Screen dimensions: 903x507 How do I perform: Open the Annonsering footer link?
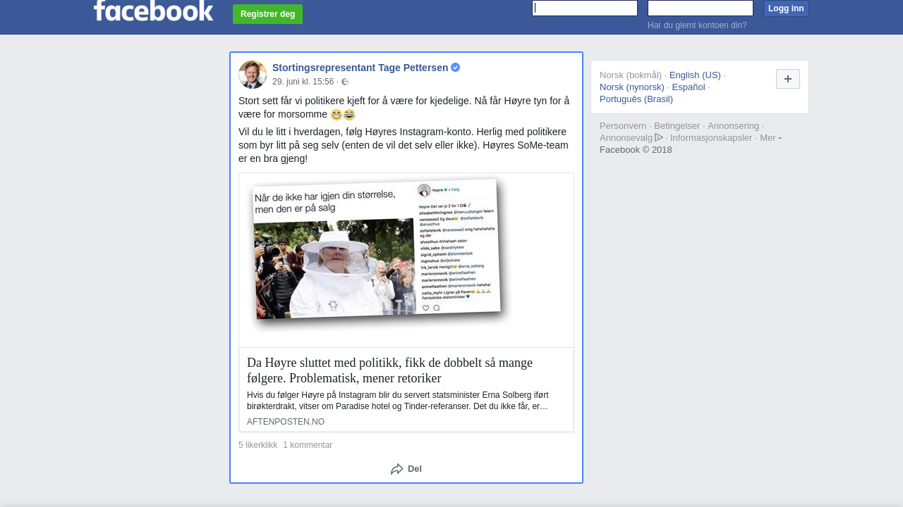click(734, 126)
